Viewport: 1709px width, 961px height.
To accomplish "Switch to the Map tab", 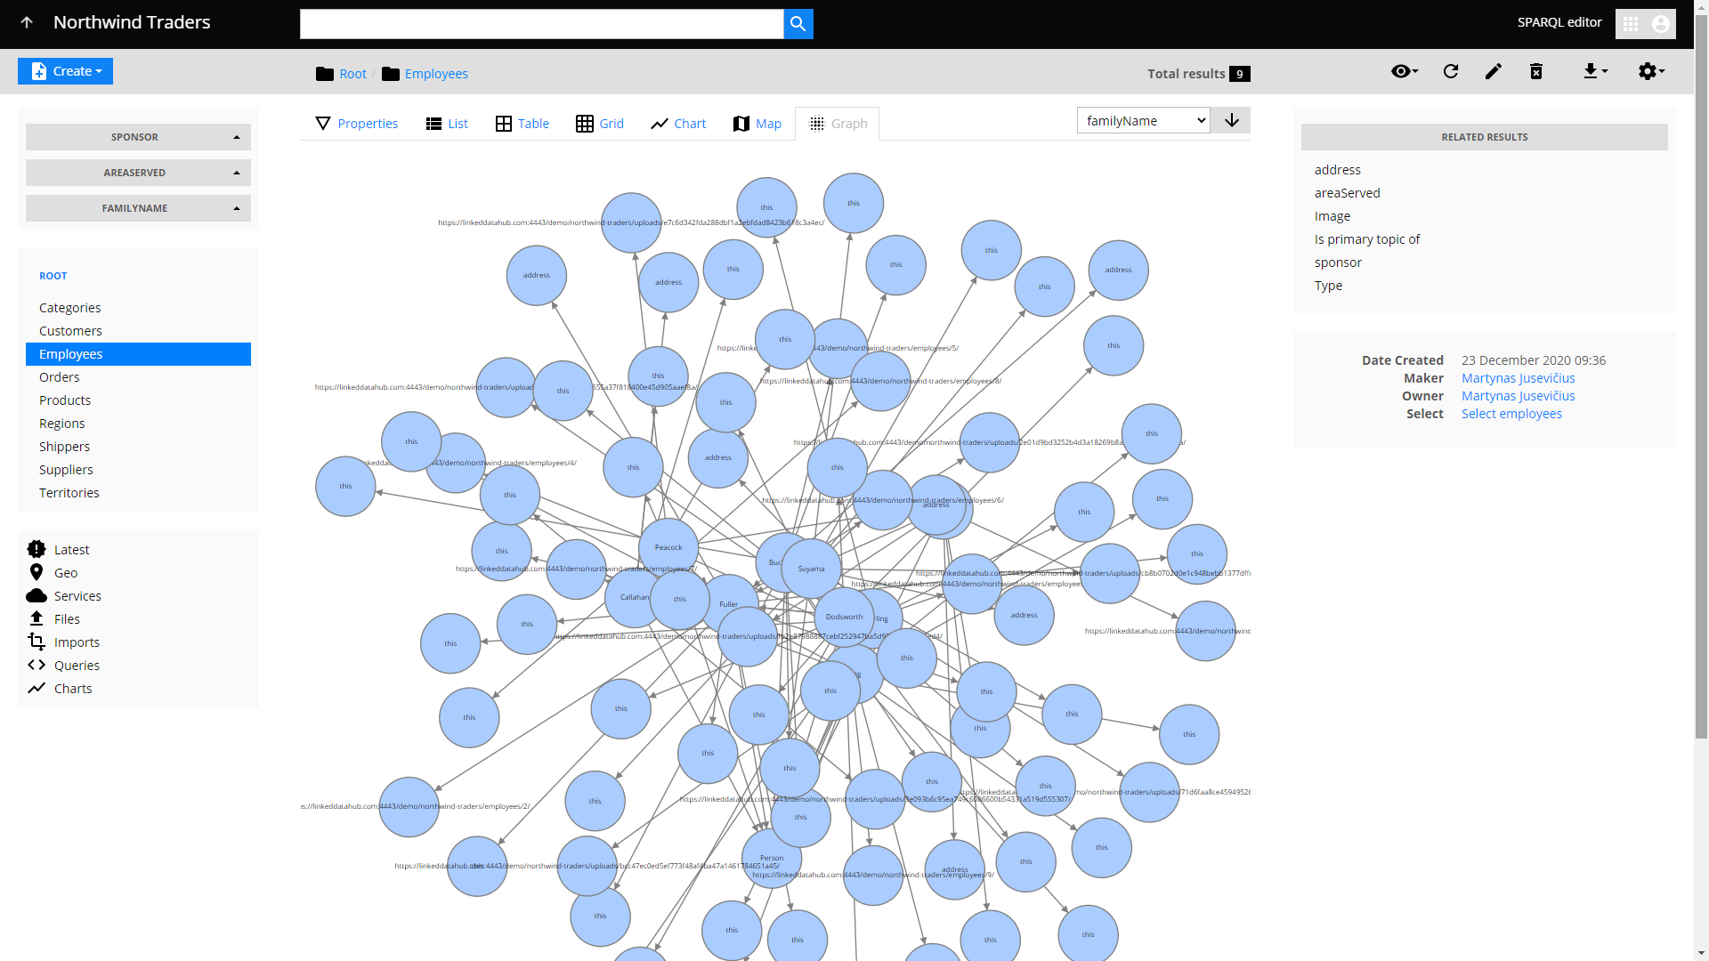I will click(757, 124).
